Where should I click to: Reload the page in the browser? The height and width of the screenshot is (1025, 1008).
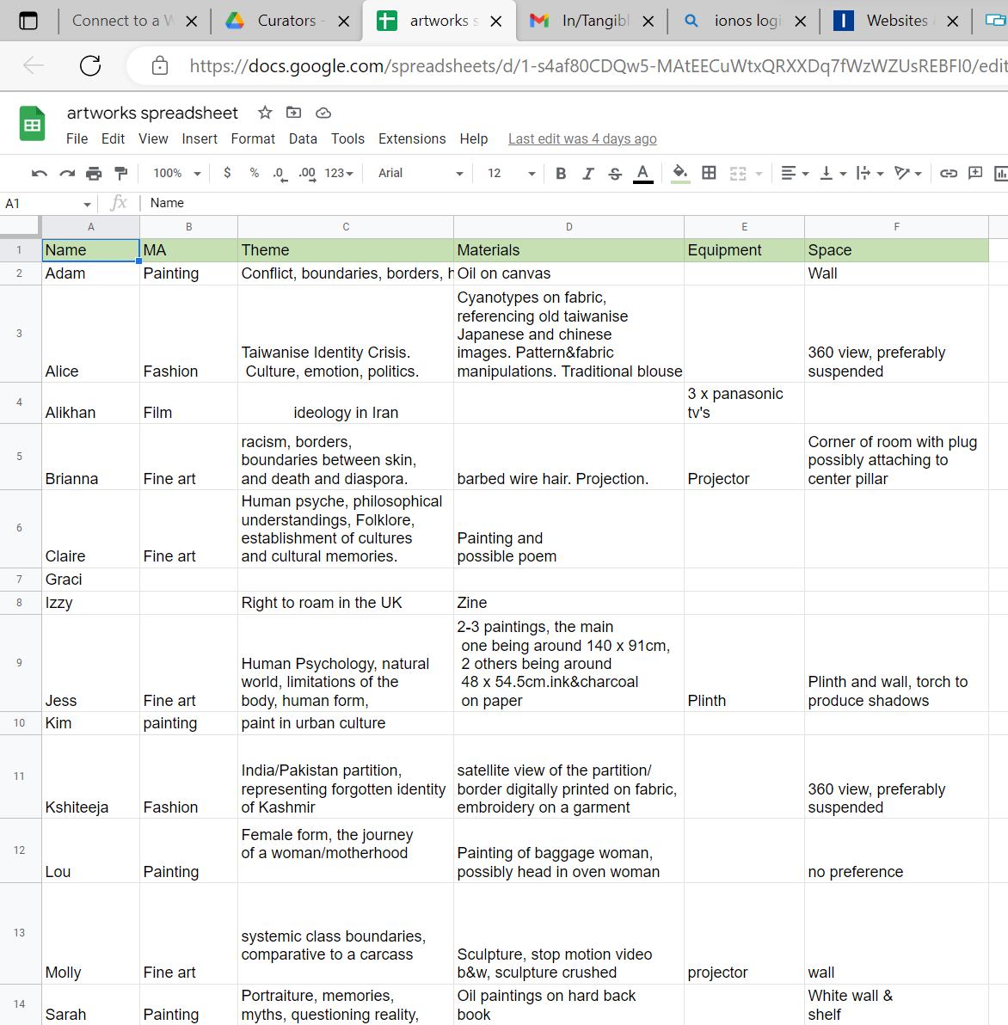pyautogui.click(x=90, y=65)
